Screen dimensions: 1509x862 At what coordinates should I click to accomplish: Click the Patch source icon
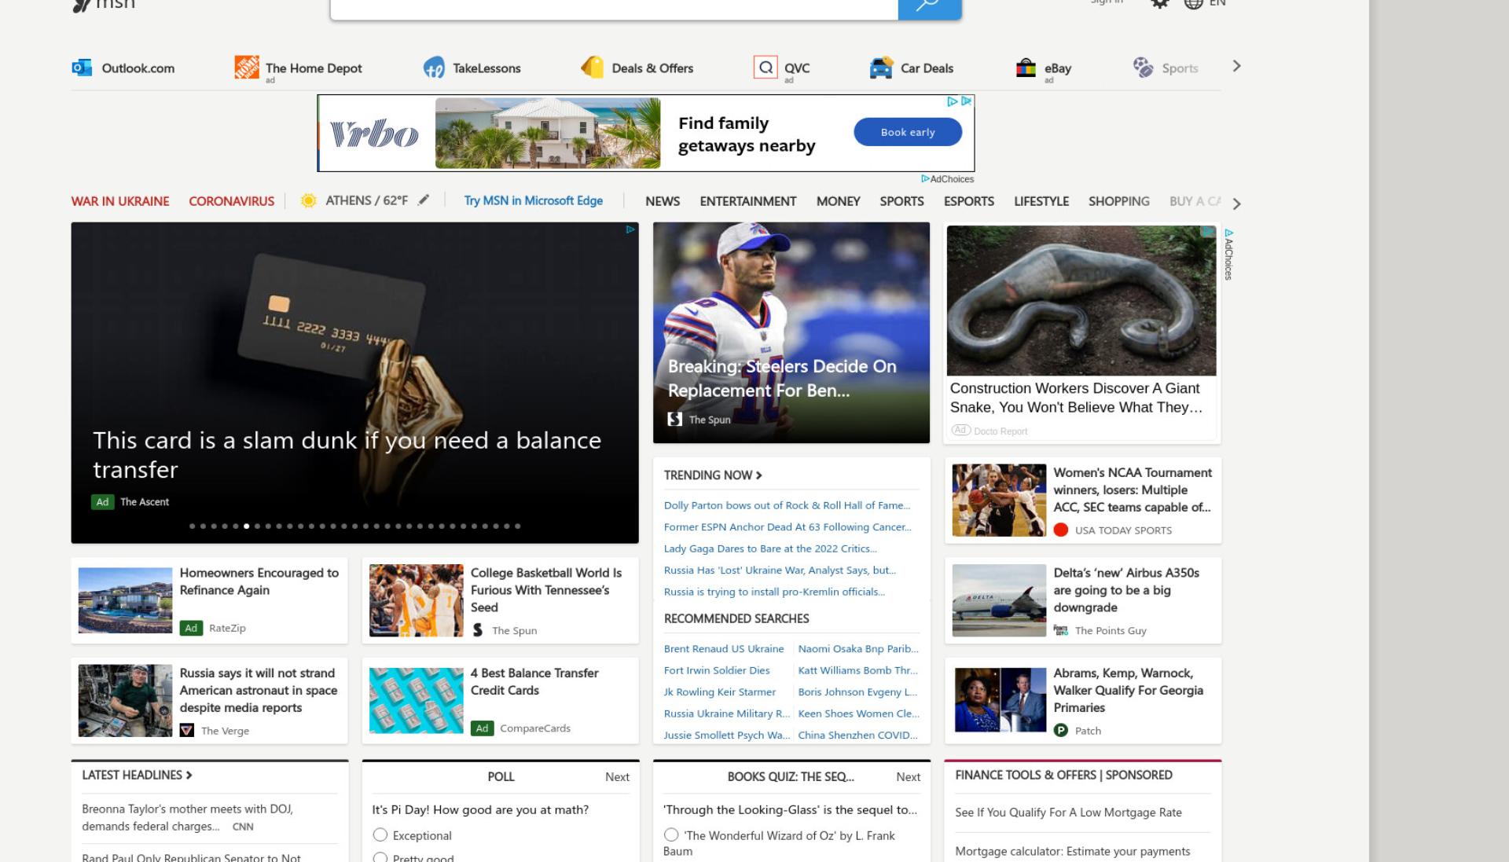1060,730
